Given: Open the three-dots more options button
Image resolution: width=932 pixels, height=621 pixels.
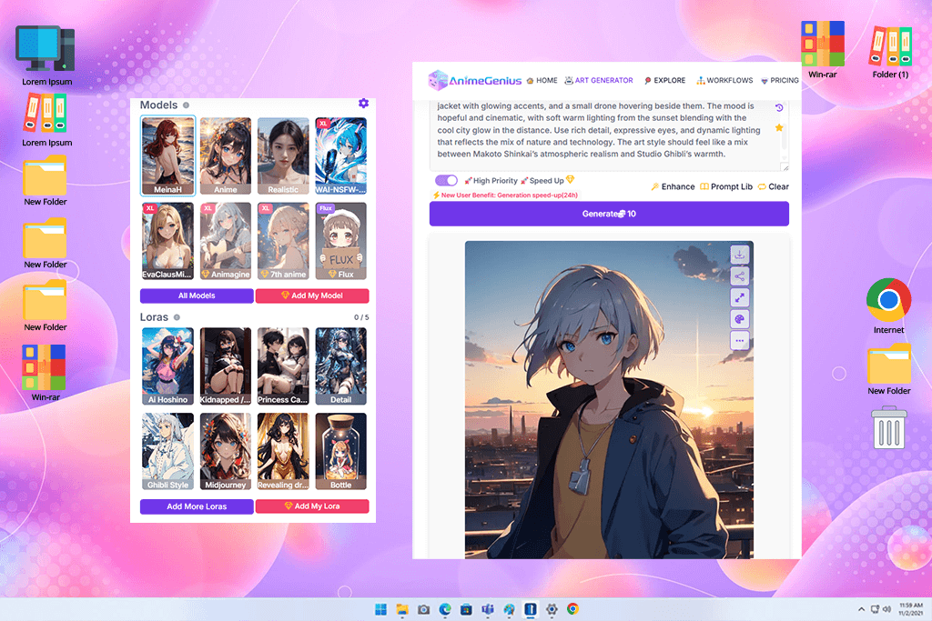Looking at the screenshot, I should coord(739,341).
